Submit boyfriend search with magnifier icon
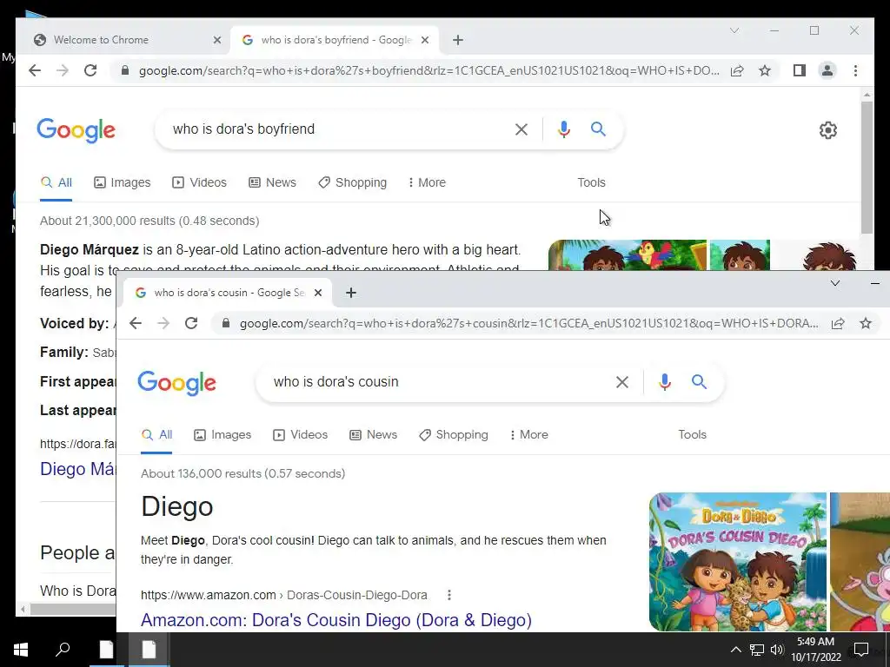This screenshot has width=890, height=667. coord(598,129)
